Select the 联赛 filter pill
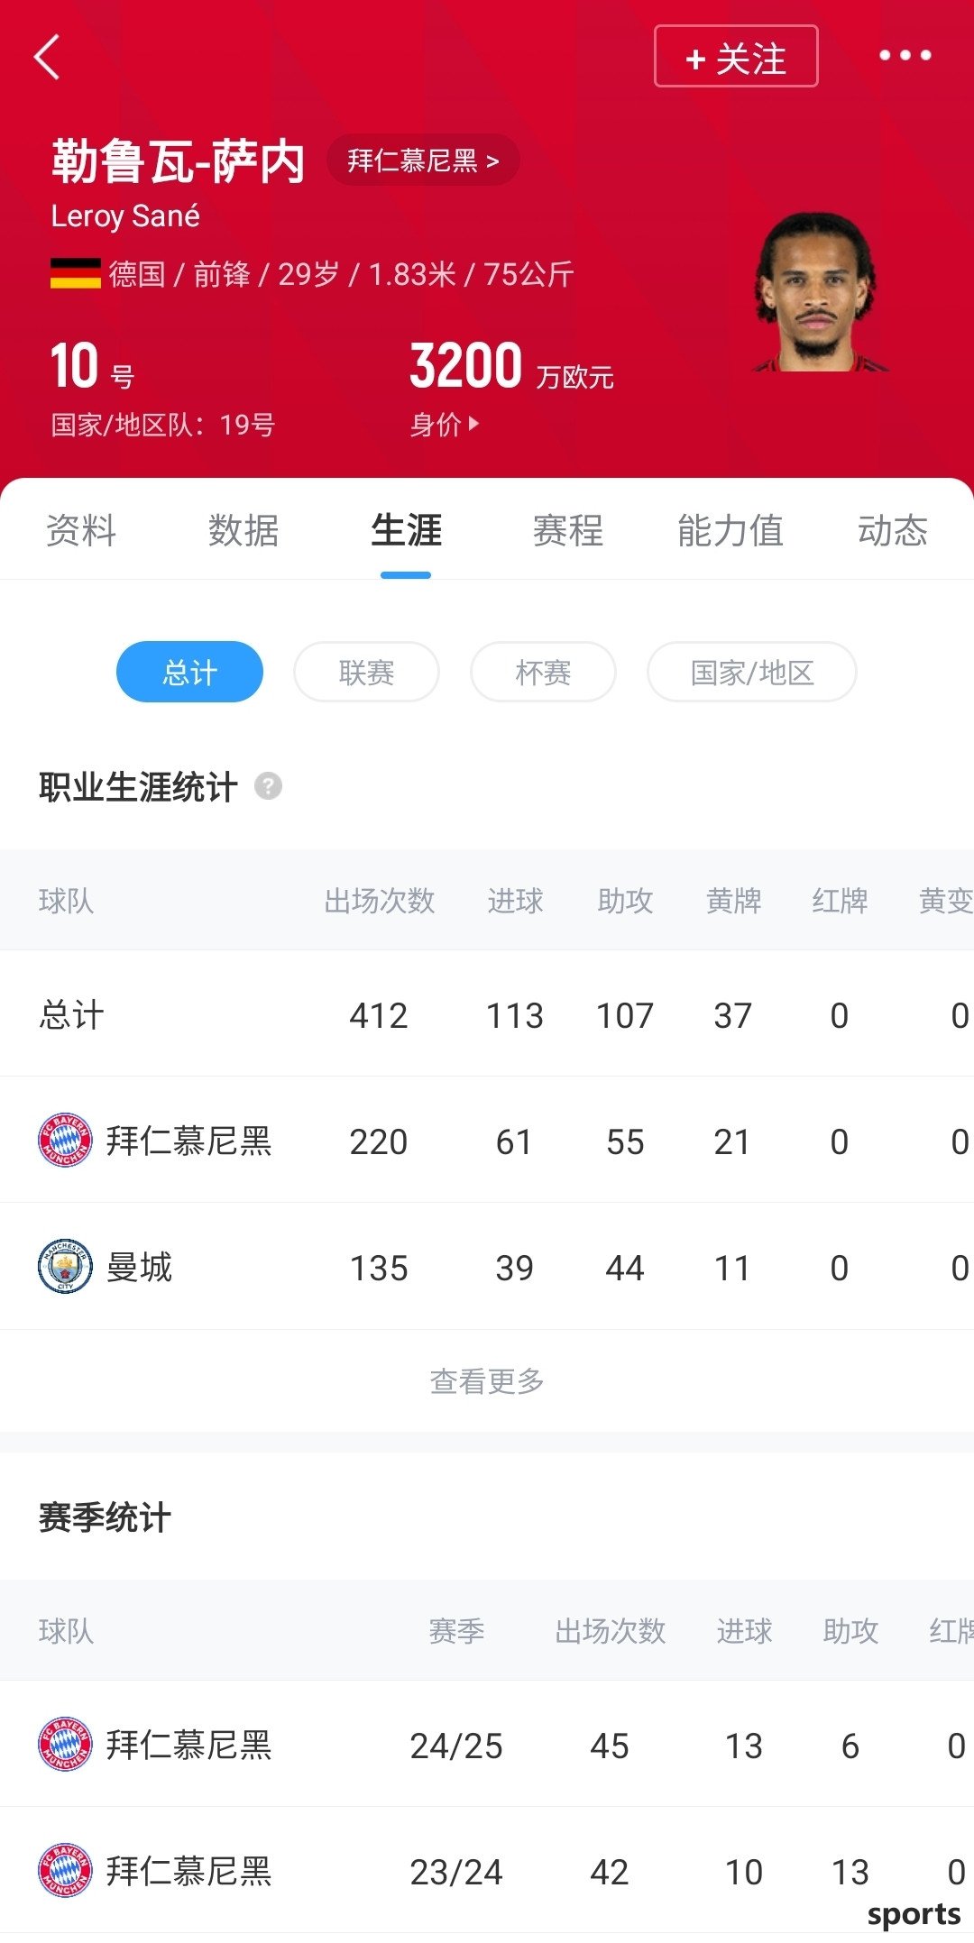The height and width of the screenshot is (1943, 974). click(x=366, y=672)
